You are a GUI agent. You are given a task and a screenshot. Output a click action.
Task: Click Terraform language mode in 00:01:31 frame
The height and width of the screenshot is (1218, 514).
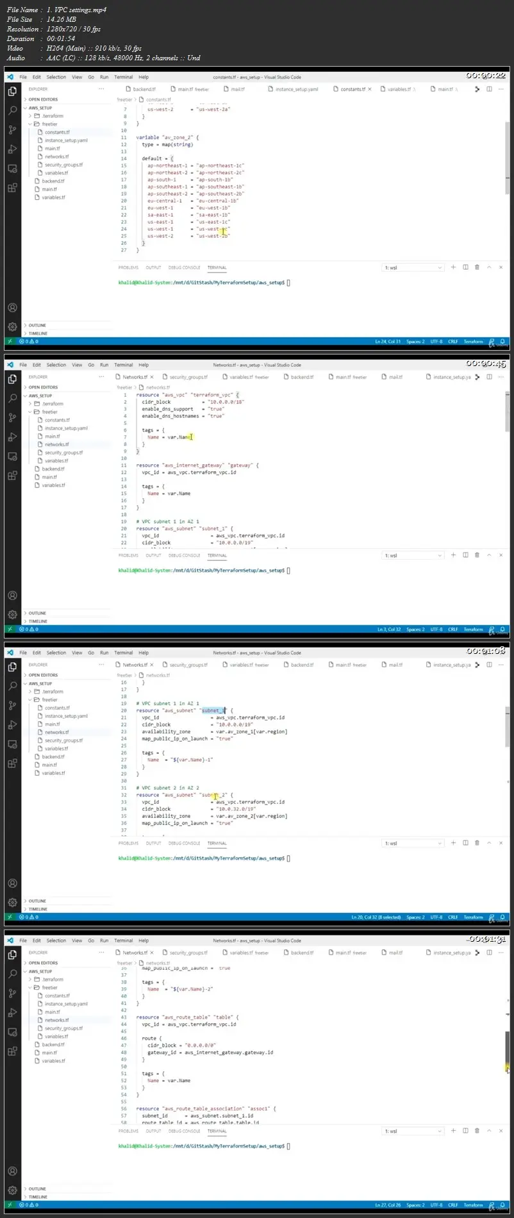tap(474, 1205)
